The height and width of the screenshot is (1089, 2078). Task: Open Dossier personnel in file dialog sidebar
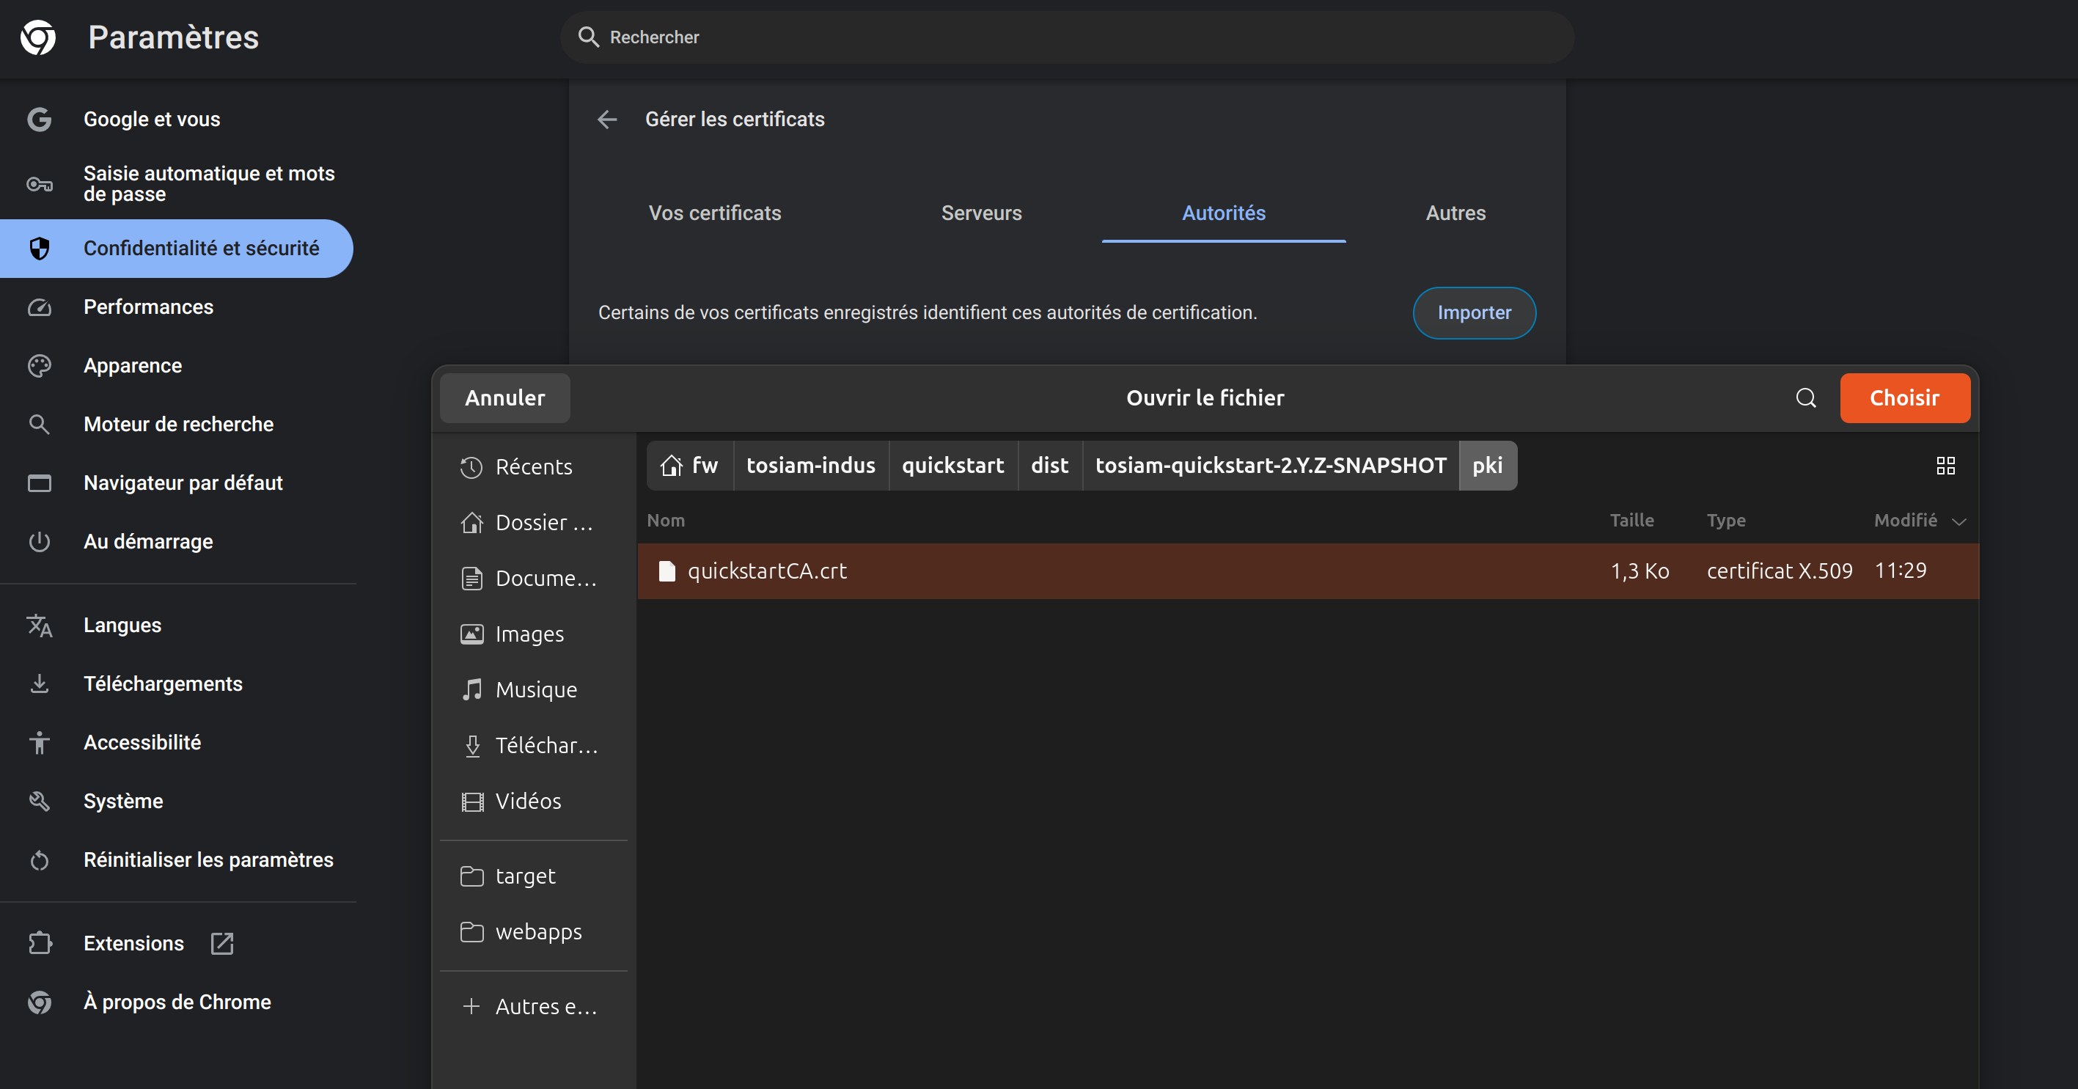[x=533, y=523]
